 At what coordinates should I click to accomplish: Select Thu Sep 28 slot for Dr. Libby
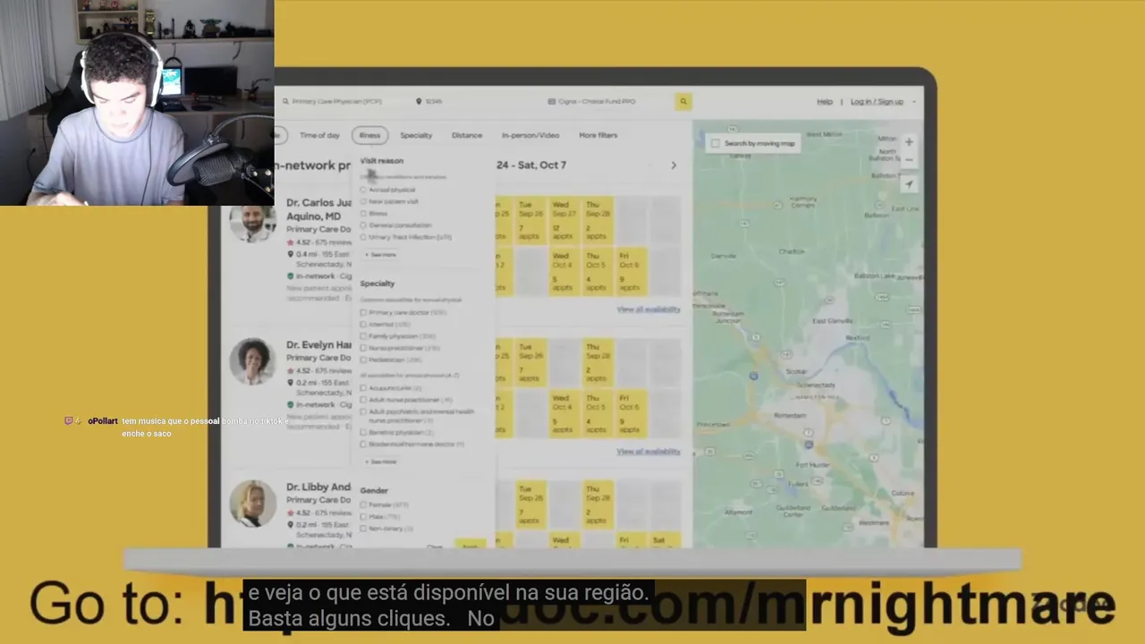[x=597, y=504]
